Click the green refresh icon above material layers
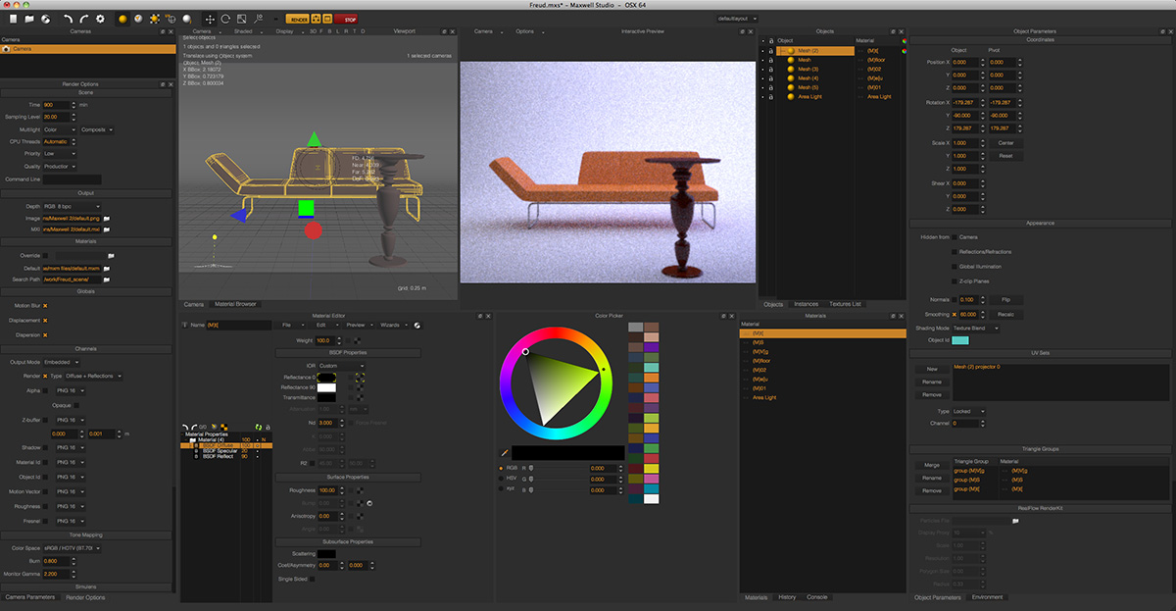 point(258,427)
